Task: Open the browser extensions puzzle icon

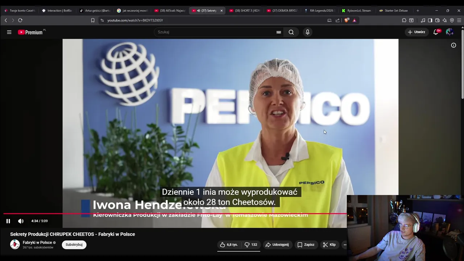Action: pyautogui.click(x=404, y=20)
